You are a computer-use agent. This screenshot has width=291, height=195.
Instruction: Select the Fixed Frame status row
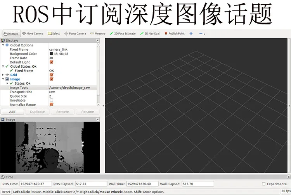[48, 71]
